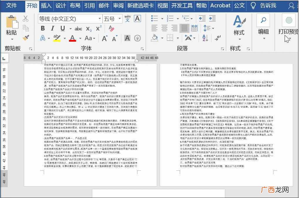The image size is (299, 198).
Task: Click the Character Border icon
Action: coord(137,18)
